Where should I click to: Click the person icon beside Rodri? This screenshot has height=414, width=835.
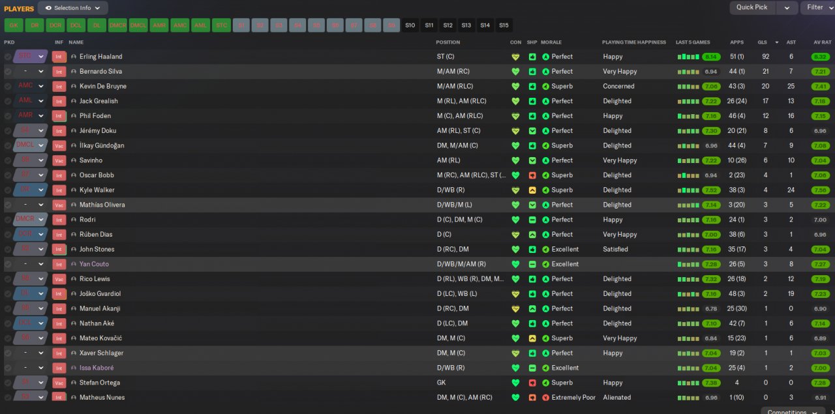tap(74, 220)
